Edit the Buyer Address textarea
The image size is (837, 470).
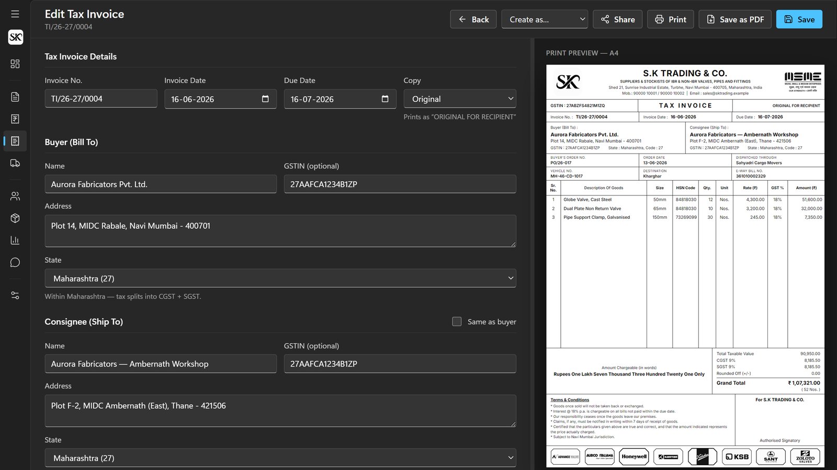[280, 231]
